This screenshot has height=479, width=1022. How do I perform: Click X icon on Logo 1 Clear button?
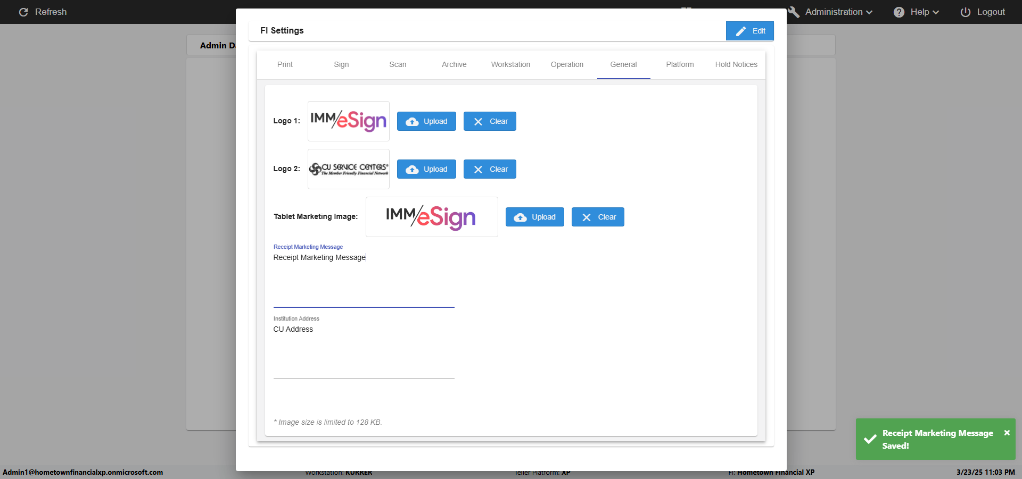click(x=478, y=122)
